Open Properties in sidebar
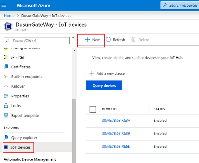Screen dimensions: 199x163 pos(20,96)
